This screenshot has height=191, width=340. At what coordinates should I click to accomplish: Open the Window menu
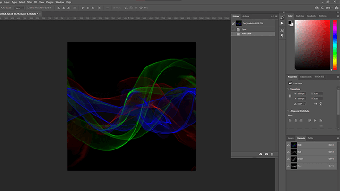(x=59, y=2)
